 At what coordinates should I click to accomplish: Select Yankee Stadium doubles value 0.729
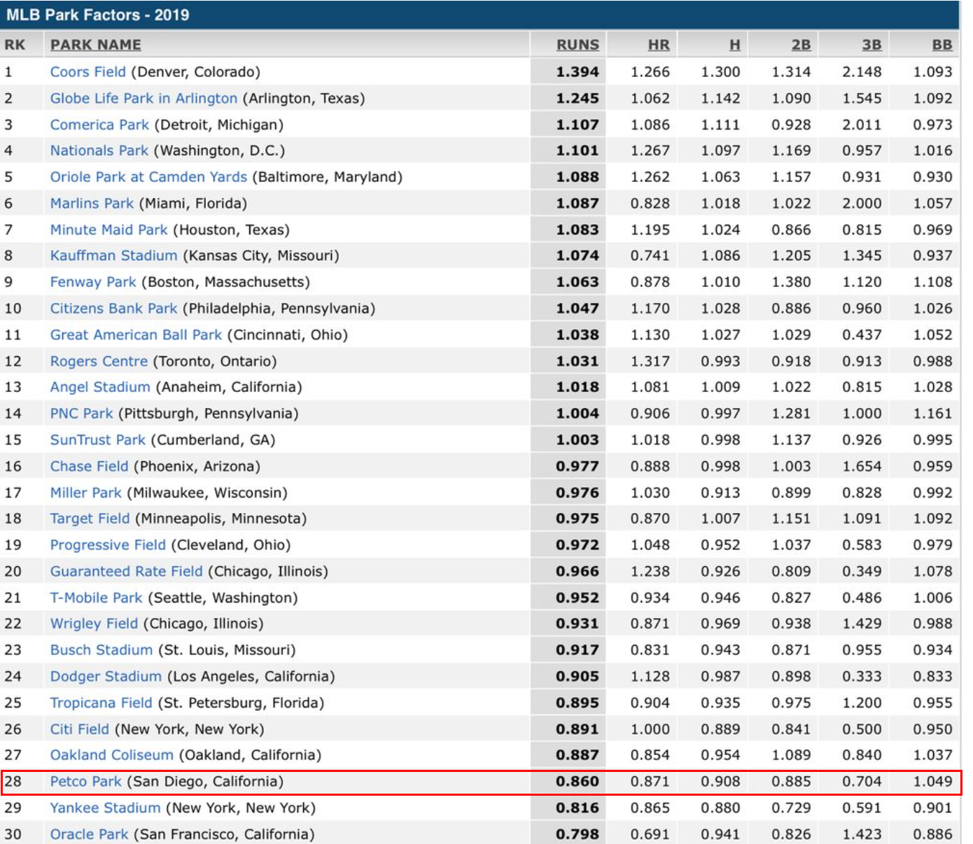coord(791,808)
